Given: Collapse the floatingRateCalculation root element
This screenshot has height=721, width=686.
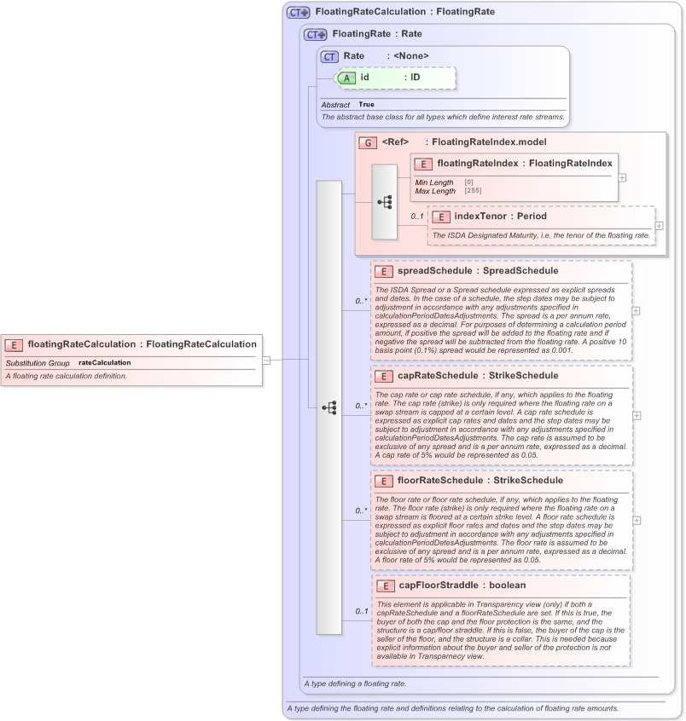Looking at the screenshot, I should click(266, 360).
